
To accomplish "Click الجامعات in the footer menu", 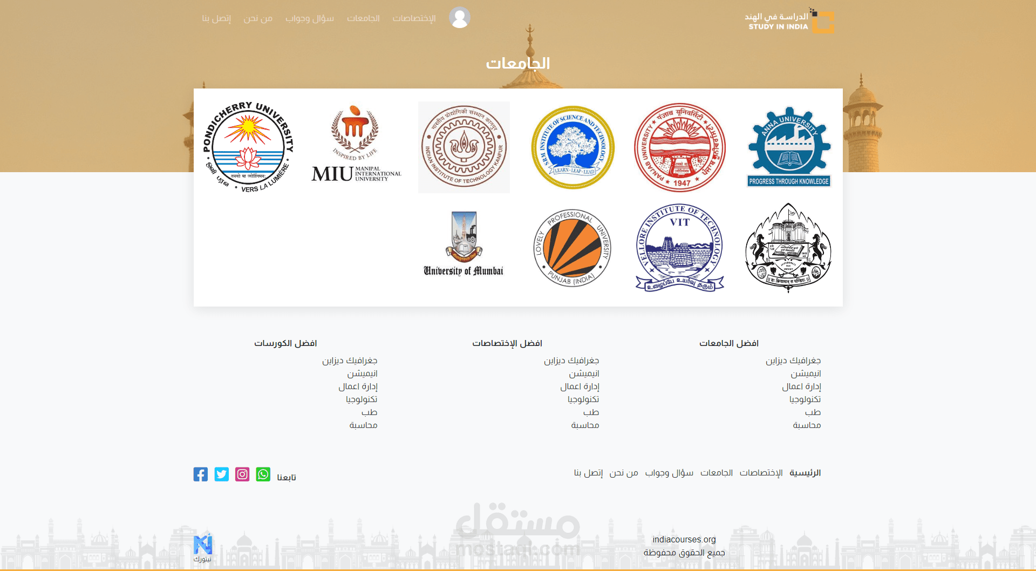I will point(717,473).
